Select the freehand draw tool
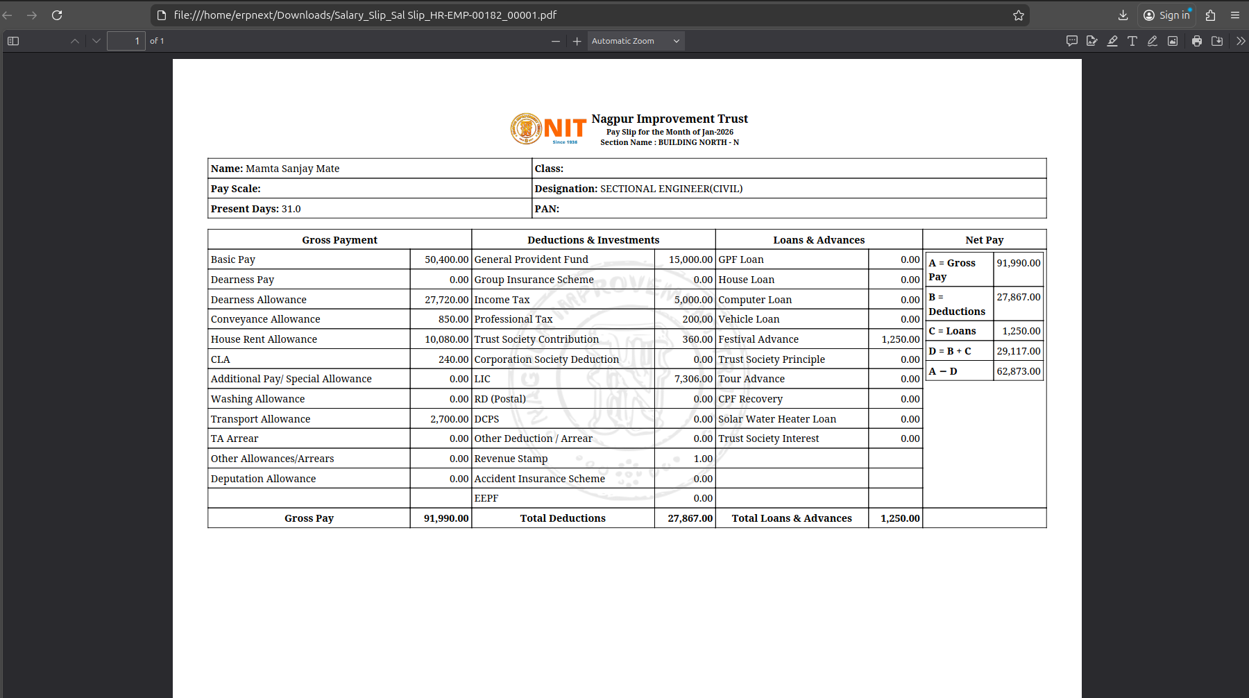The image size is (1249, 698). [1153, 41]
